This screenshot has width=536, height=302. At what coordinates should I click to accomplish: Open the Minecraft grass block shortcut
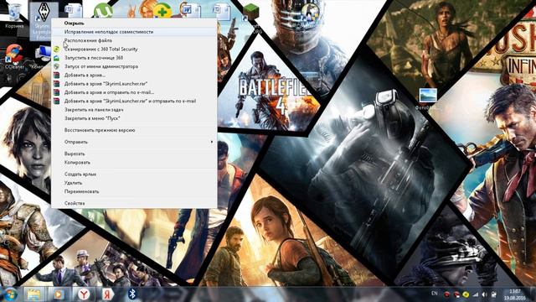tap(251, 13)
